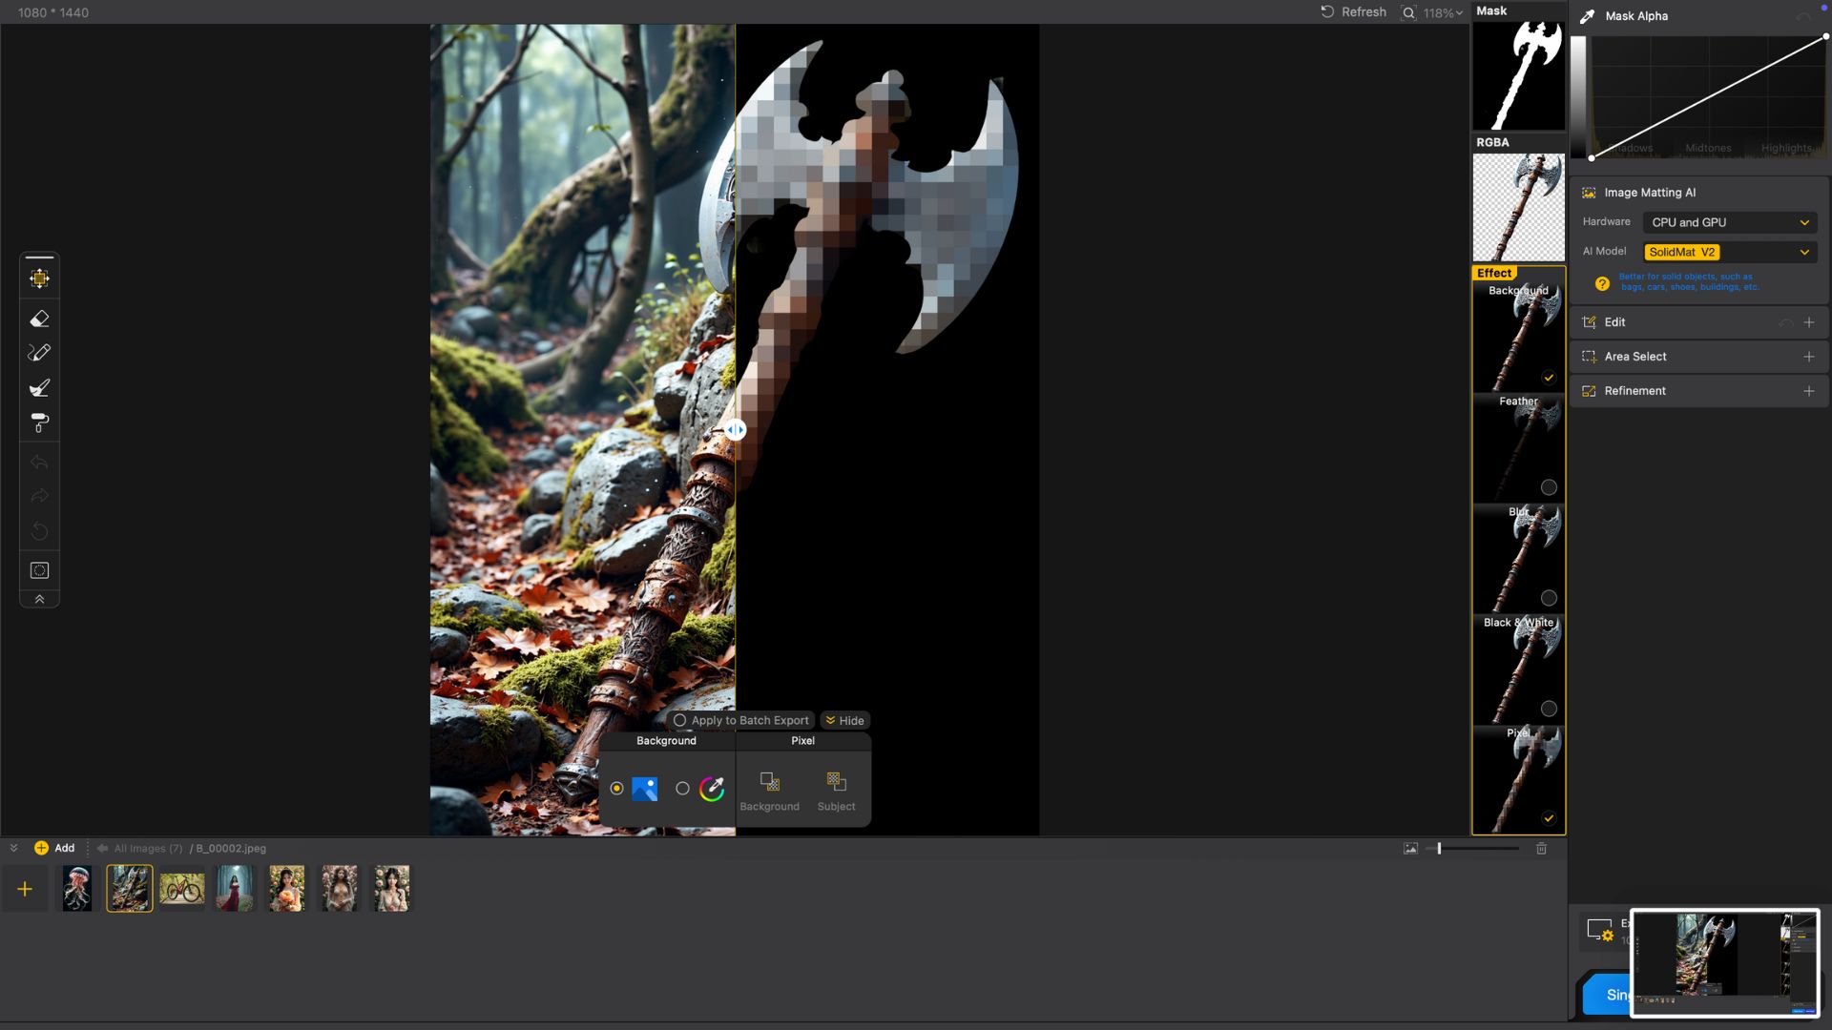Click the undo arrow in the left toolbar
1832x1030 pixels.
pos(39,463)
